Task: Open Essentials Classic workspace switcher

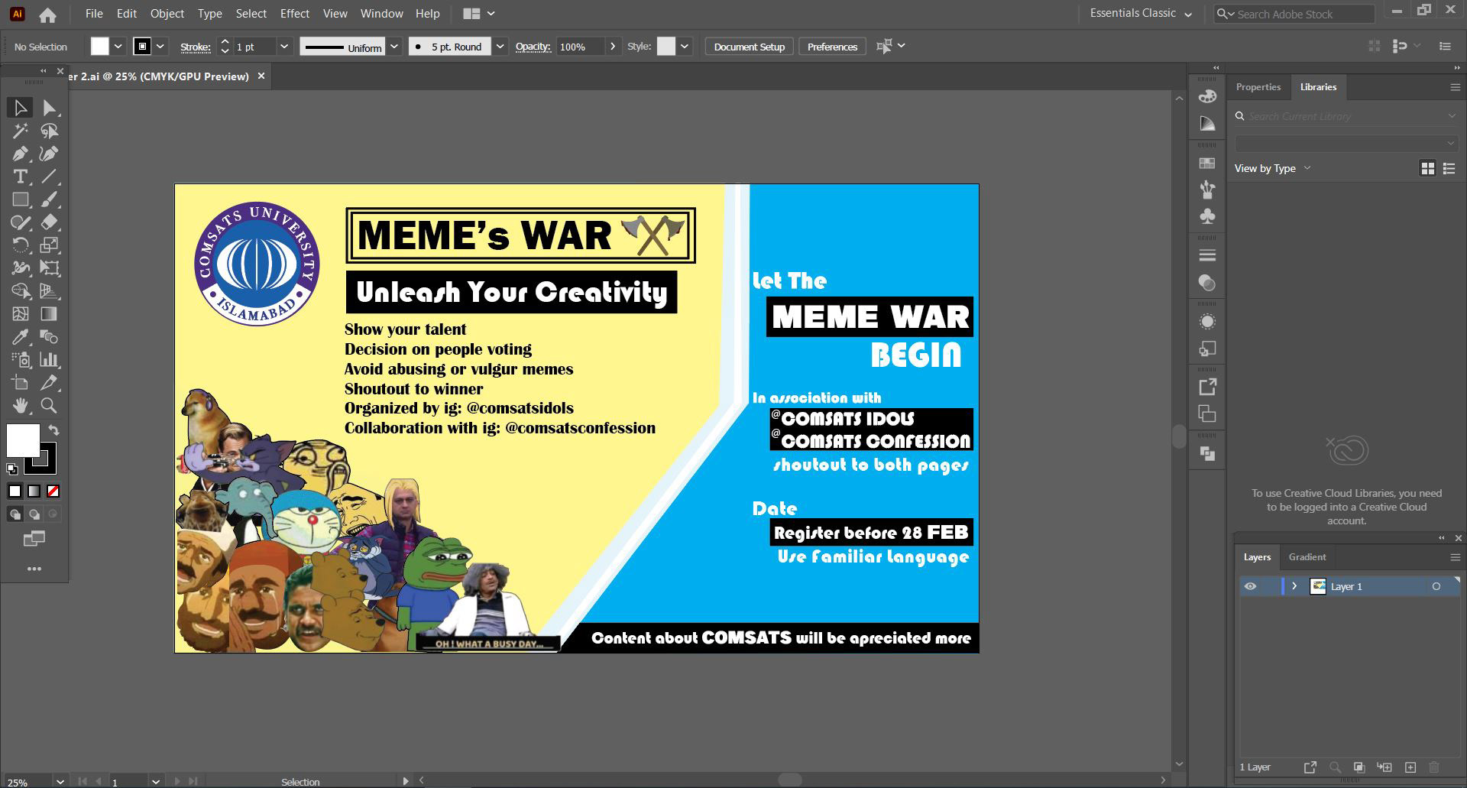Action: (1141, 14)
